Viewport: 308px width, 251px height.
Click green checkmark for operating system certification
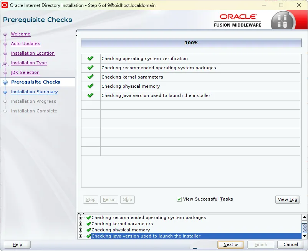click(x=91, y=58)
